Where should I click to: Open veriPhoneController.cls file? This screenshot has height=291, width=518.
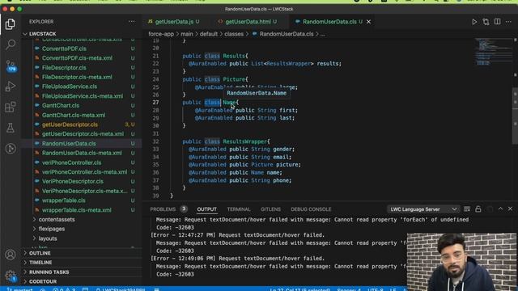71,162
